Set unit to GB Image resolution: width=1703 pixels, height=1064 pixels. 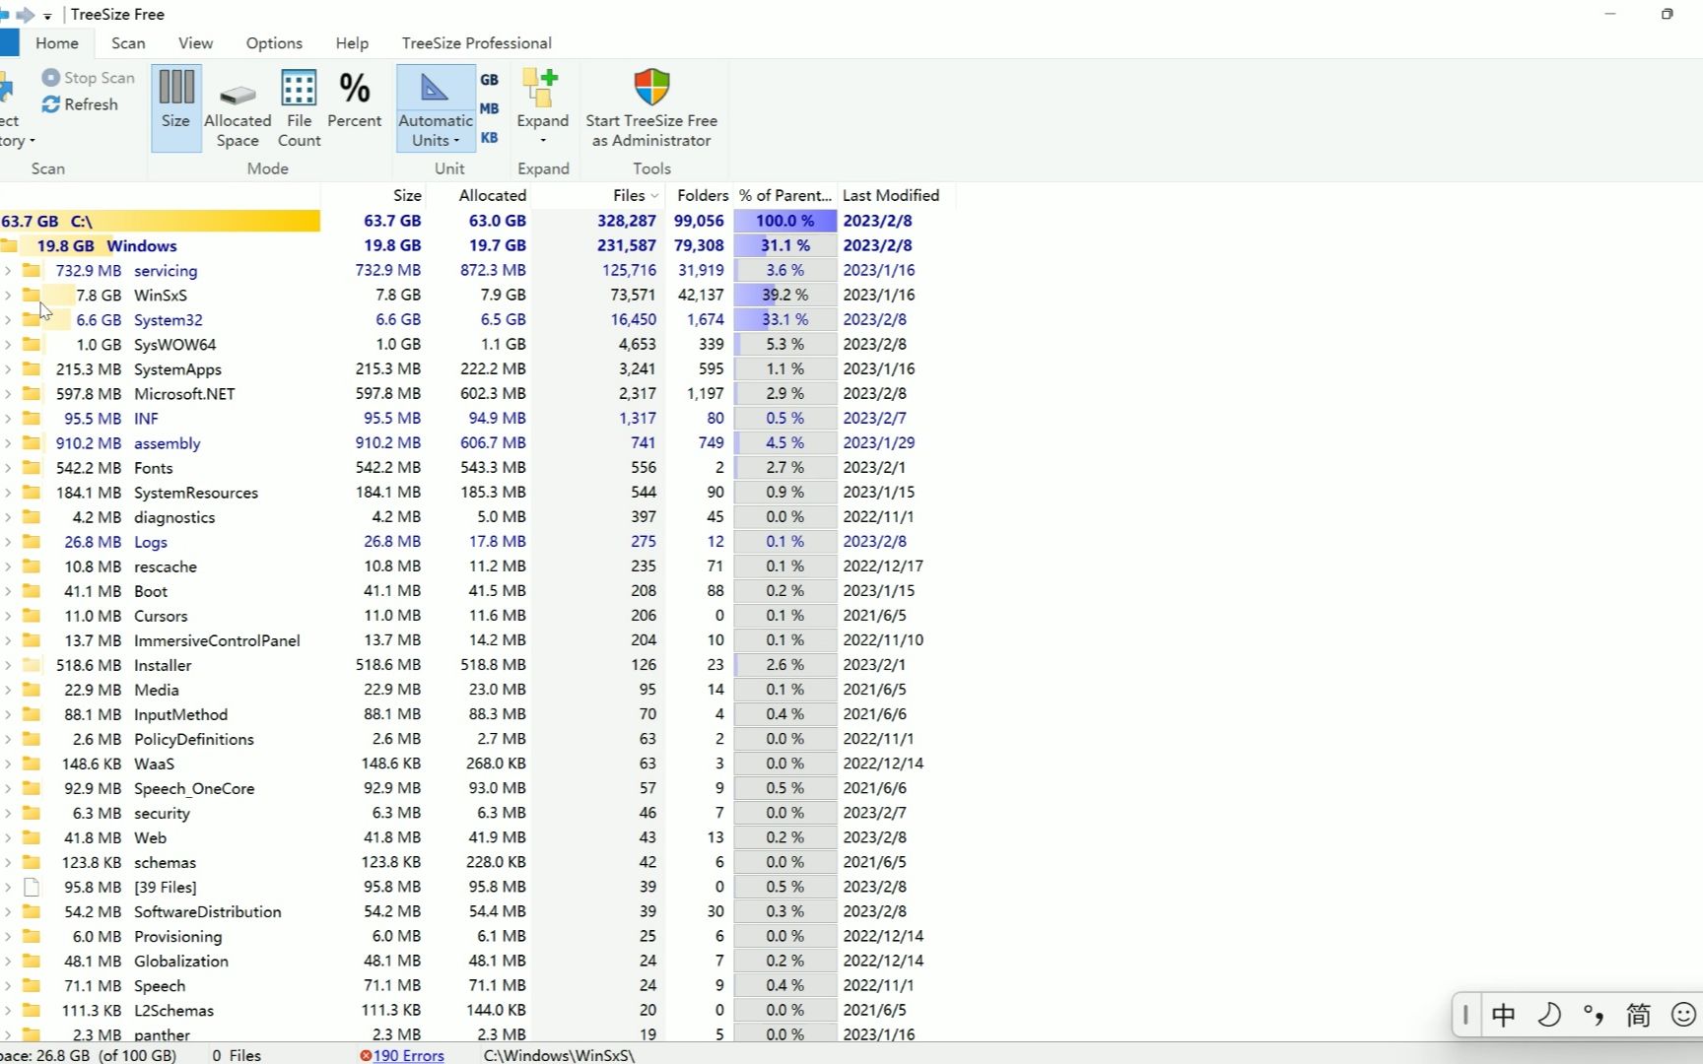tap(490, 80)
